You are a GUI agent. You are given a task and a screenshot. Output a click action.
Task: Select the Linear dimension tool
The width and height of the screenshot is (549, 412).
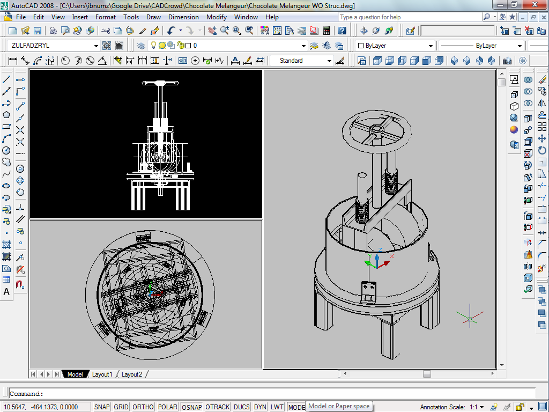point(12,61)
